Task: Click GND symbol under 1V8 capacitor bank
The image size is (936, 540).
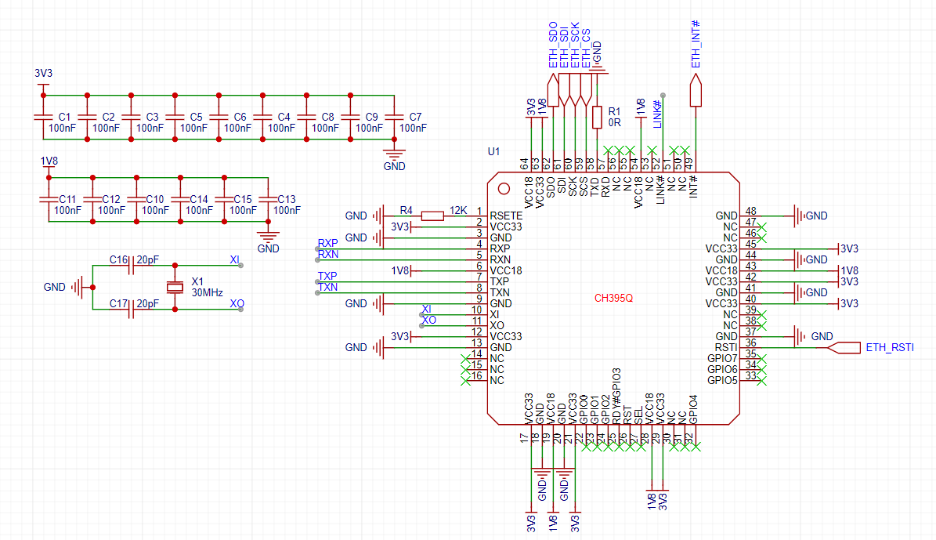Action: (x=268, y=235)
